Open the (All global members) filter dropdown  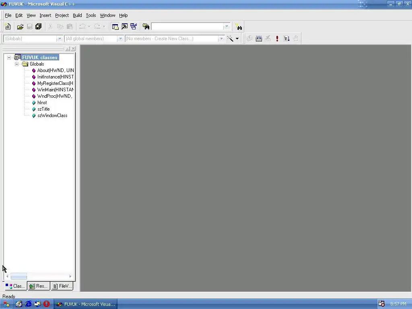[120, 39]
